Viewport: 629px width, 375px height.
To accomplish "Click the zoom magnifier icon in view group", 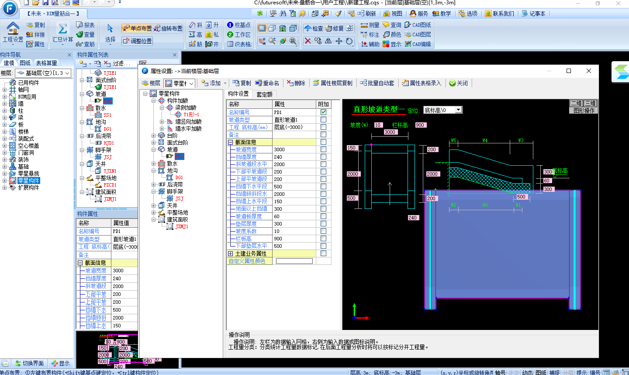I will click(x=272, y=41).
